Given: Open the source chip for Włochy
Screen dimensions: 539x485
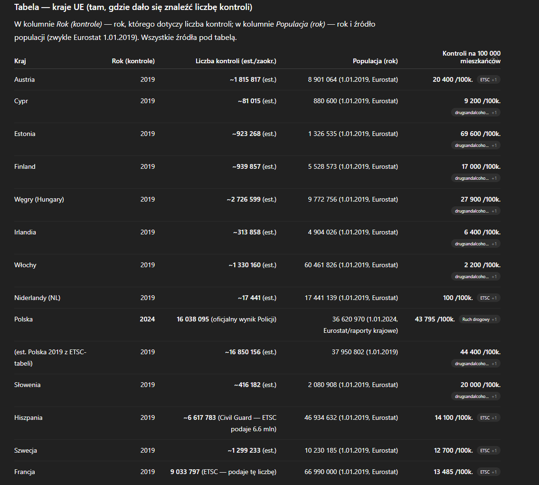Looking at the screenshot, I should [x=475, y=277].
